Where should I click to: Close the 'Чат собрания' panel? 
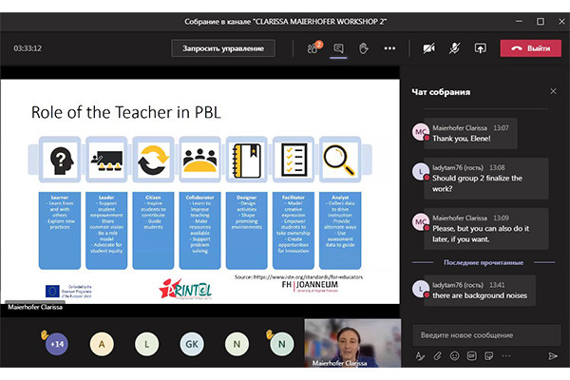(x=553, y=91)
